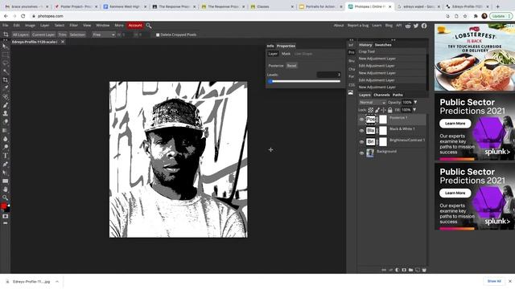Hide the Black & White 1 layer
Image resolution: width=515 pixels, height=289 pixels.
coord(361,131)
